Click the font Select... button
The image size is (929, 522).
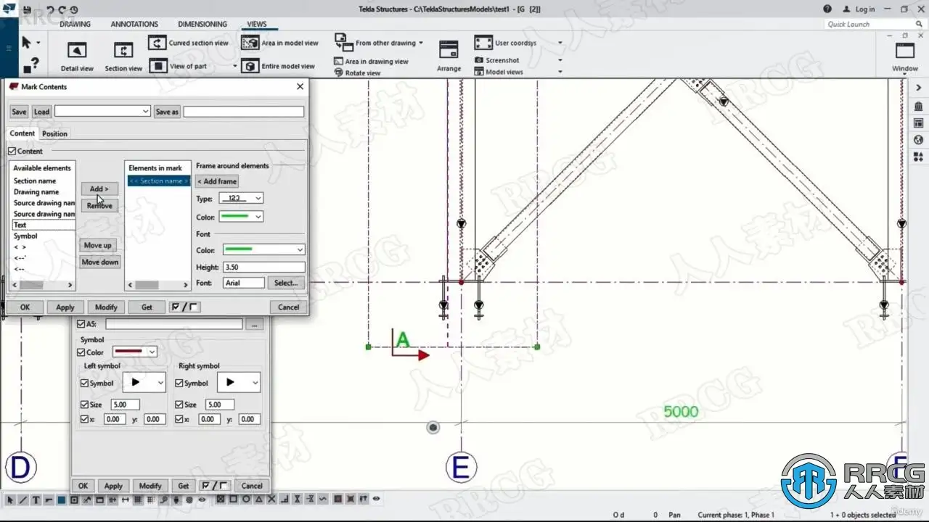click(286, 283)
